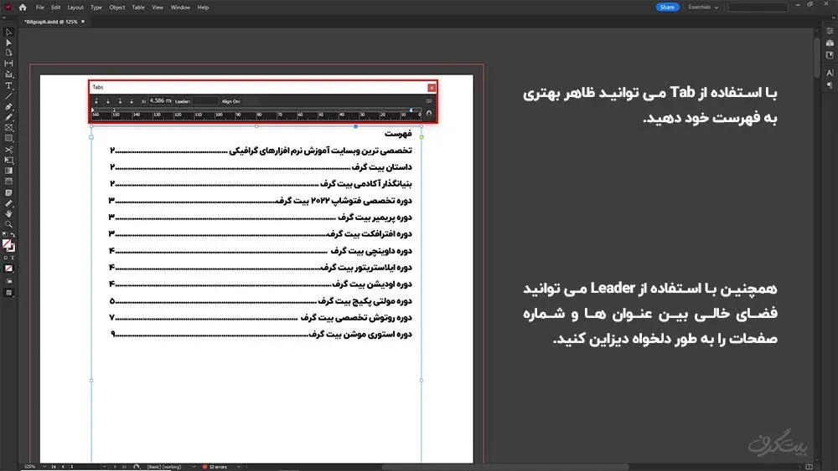Click the Home icon in top bar

pos(23,8)
